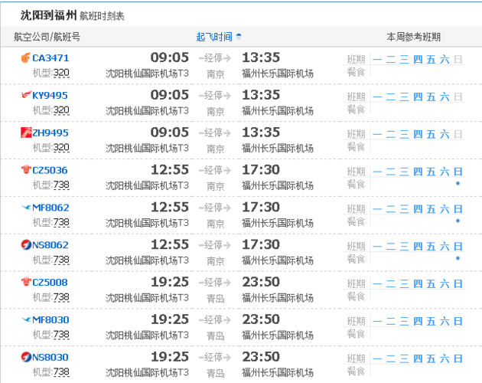This screenshot has height=383, width=482.
Task: Click aircraft type 738 under MF8030
Action: point(61,335)
